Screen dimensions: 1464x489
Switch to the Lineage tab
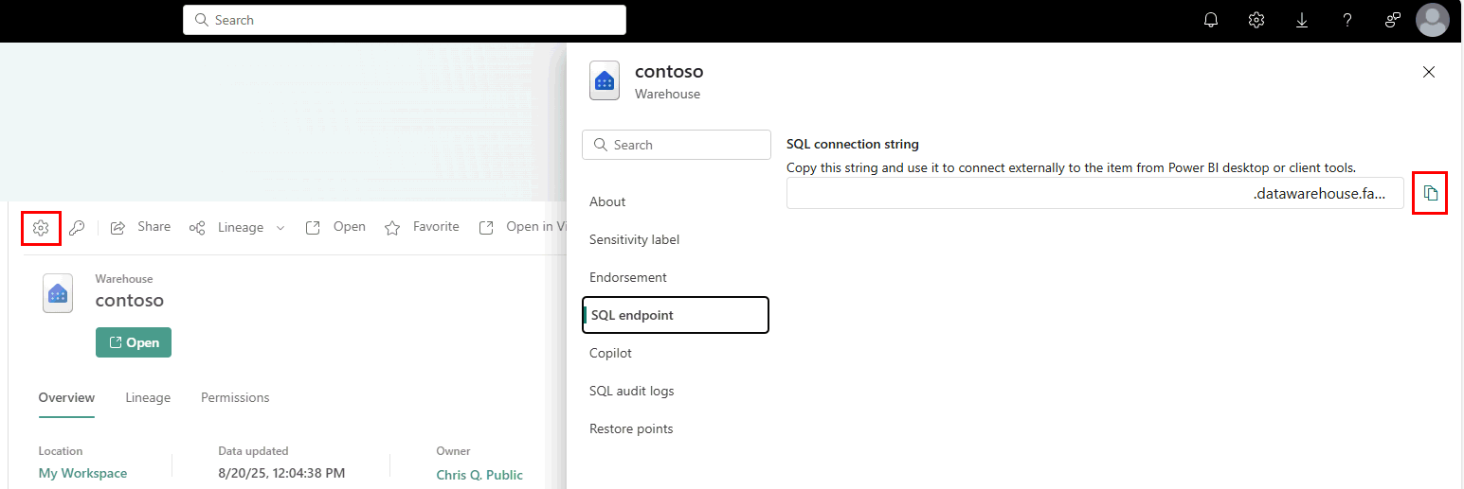148,397
